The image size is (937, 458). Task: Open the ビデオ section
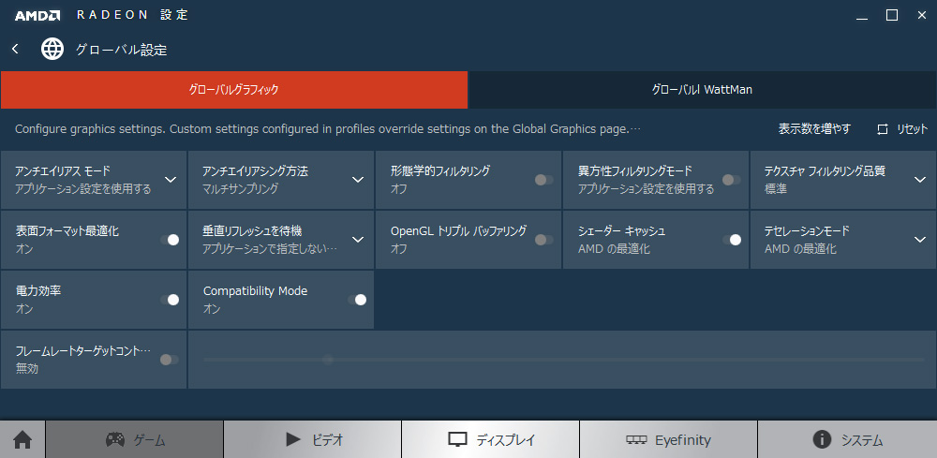[313, 440]
